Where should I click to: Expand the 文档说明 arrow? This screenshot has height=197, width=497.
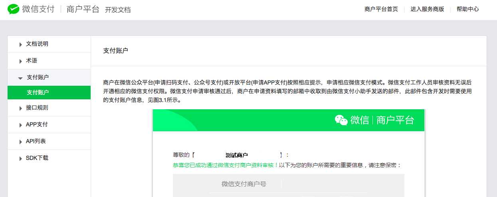(x=20, y=45)
